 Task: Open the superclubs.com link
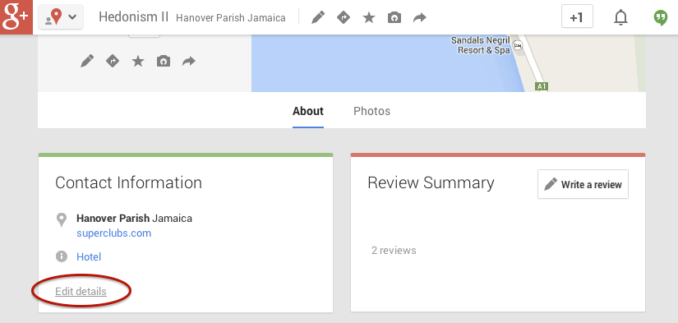[113, 233]
